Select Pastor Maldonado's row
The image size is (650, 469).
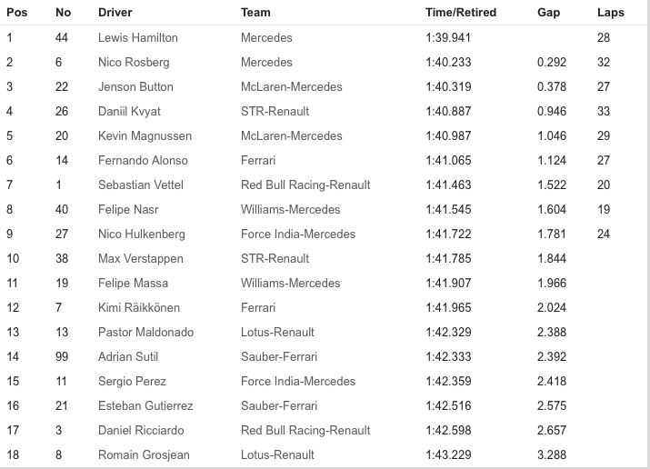(325, 332)
